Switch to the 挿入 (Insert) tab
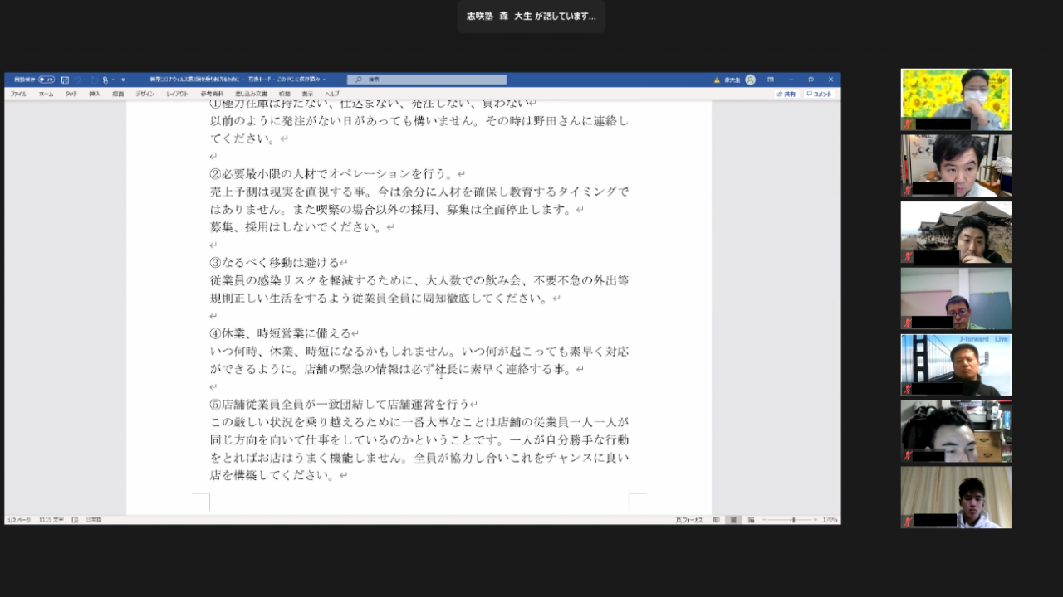 pyautogui.click(x=95, y=94)
